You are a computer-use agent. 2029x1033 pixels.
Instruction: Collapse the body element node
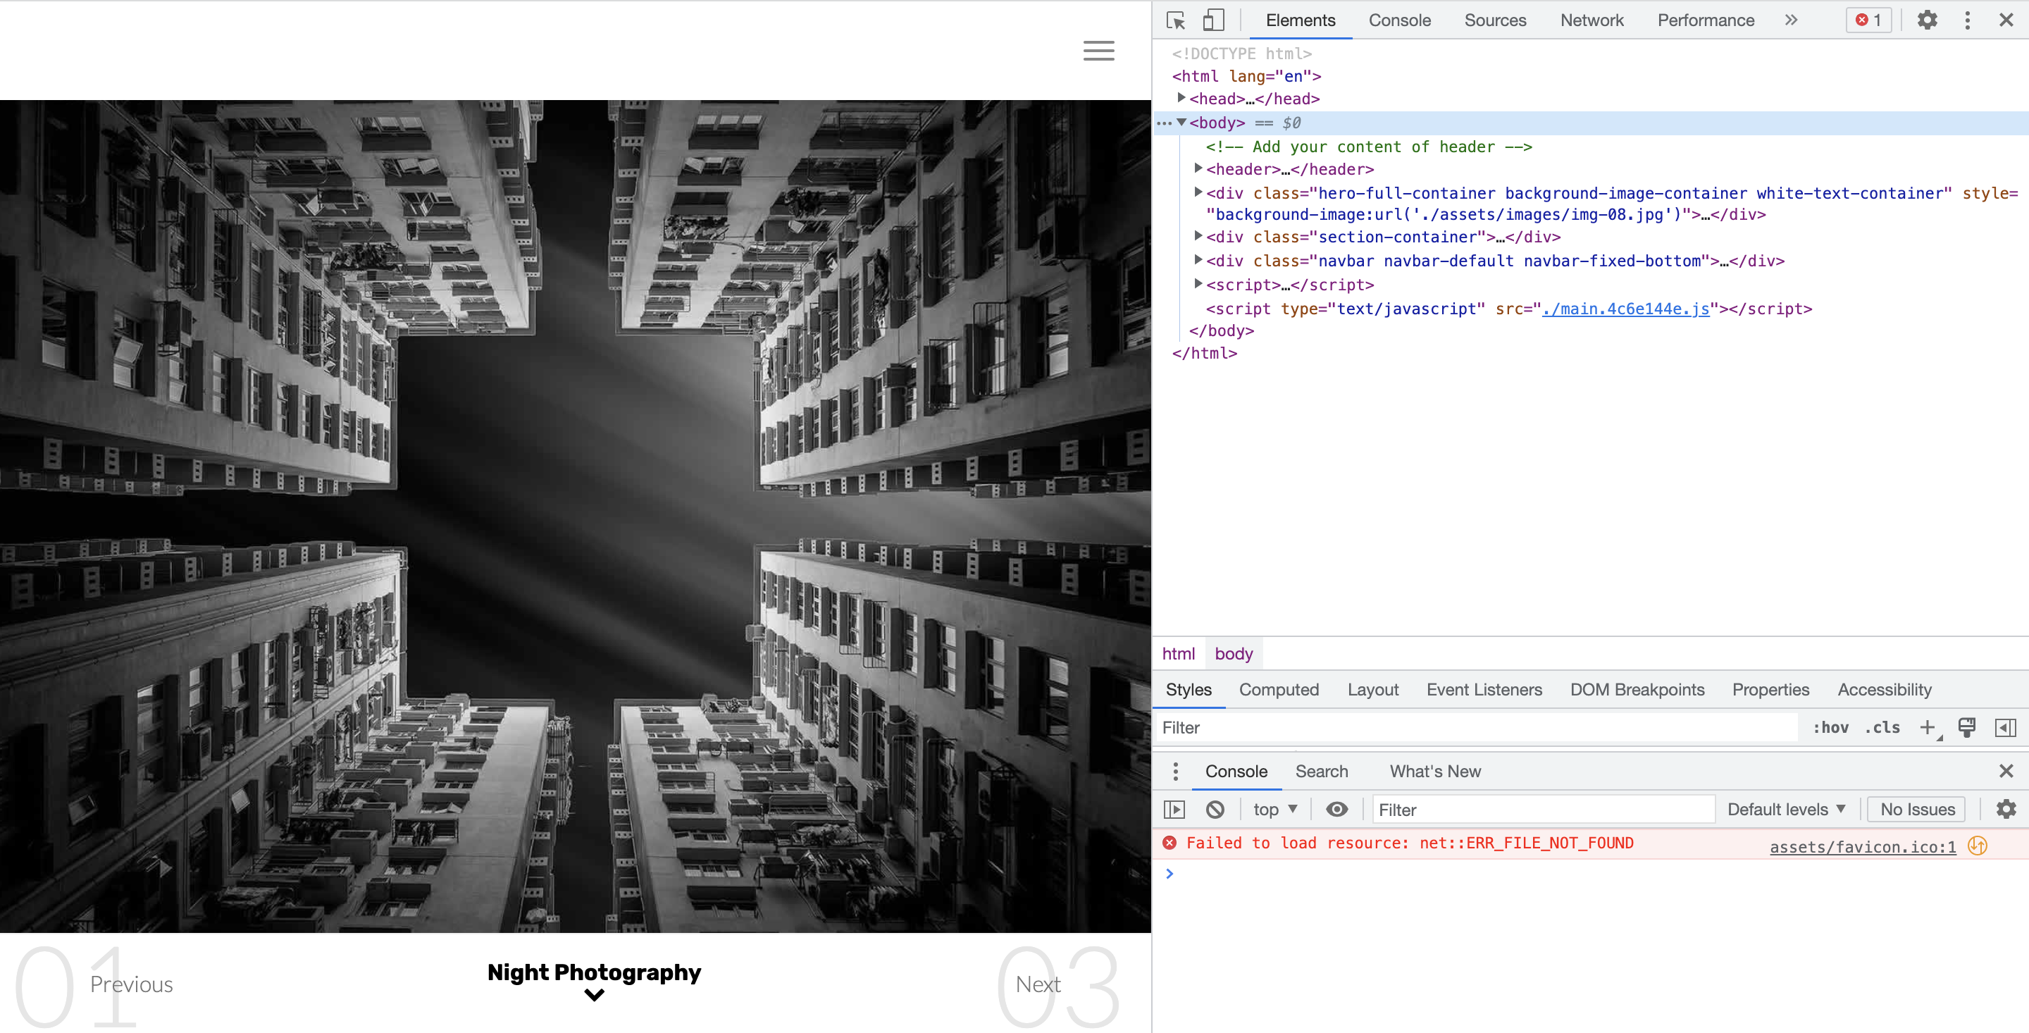1181,122
